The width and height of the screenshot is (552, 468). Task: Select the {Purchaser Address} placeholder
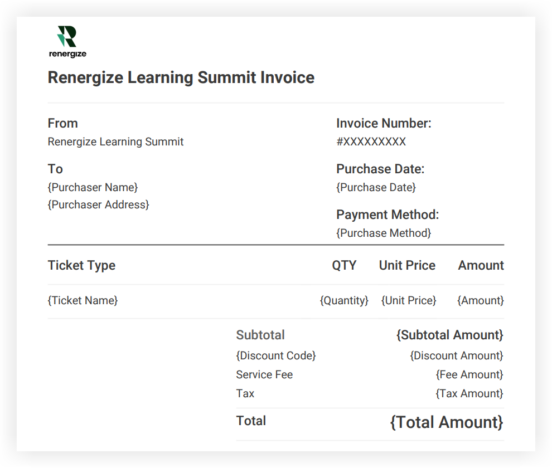point(98,204)
